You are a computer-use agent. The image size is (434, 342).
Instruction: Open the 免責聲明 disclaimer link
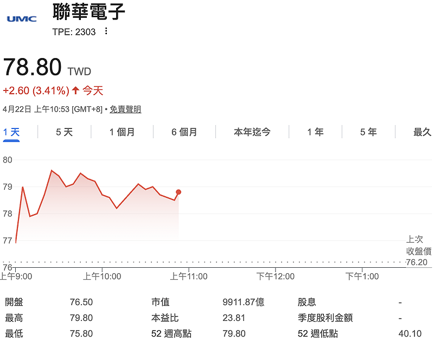[x=125, y=108]
